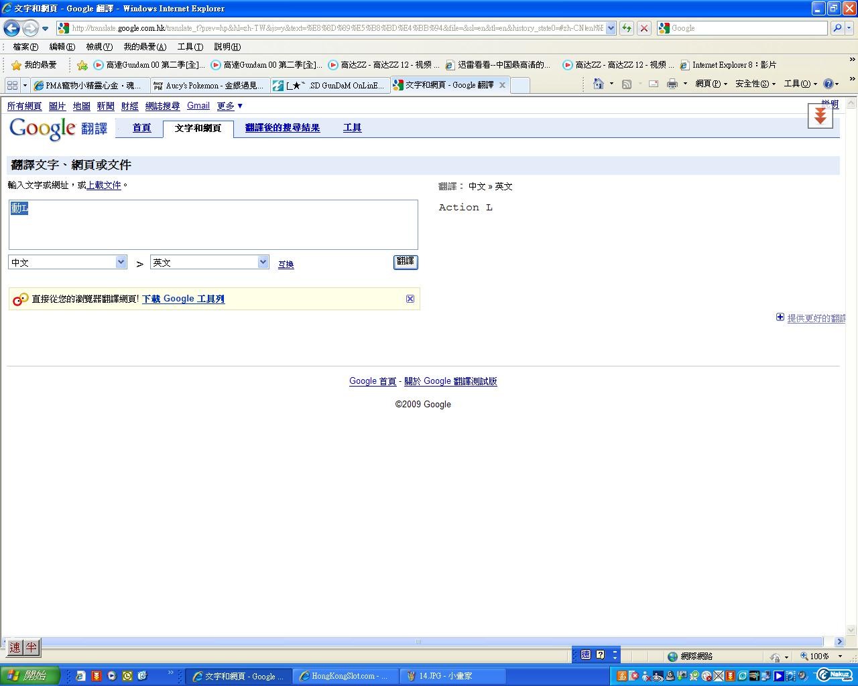Click the horizontal scrollbar at page bottom
The width and height of the screenshot is (858, 686).
(418, 641)
